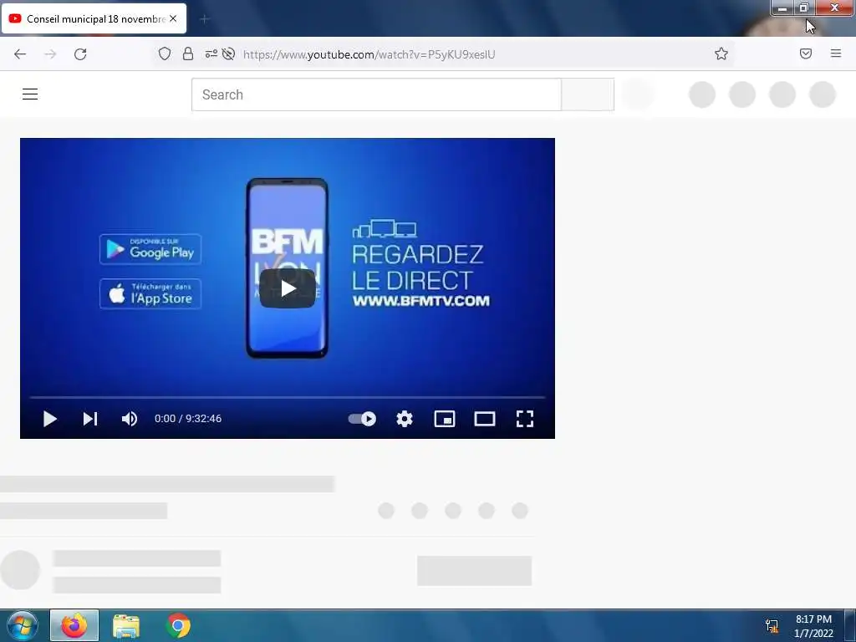
Task: Open video settings gear
Action: pos(404,419)
